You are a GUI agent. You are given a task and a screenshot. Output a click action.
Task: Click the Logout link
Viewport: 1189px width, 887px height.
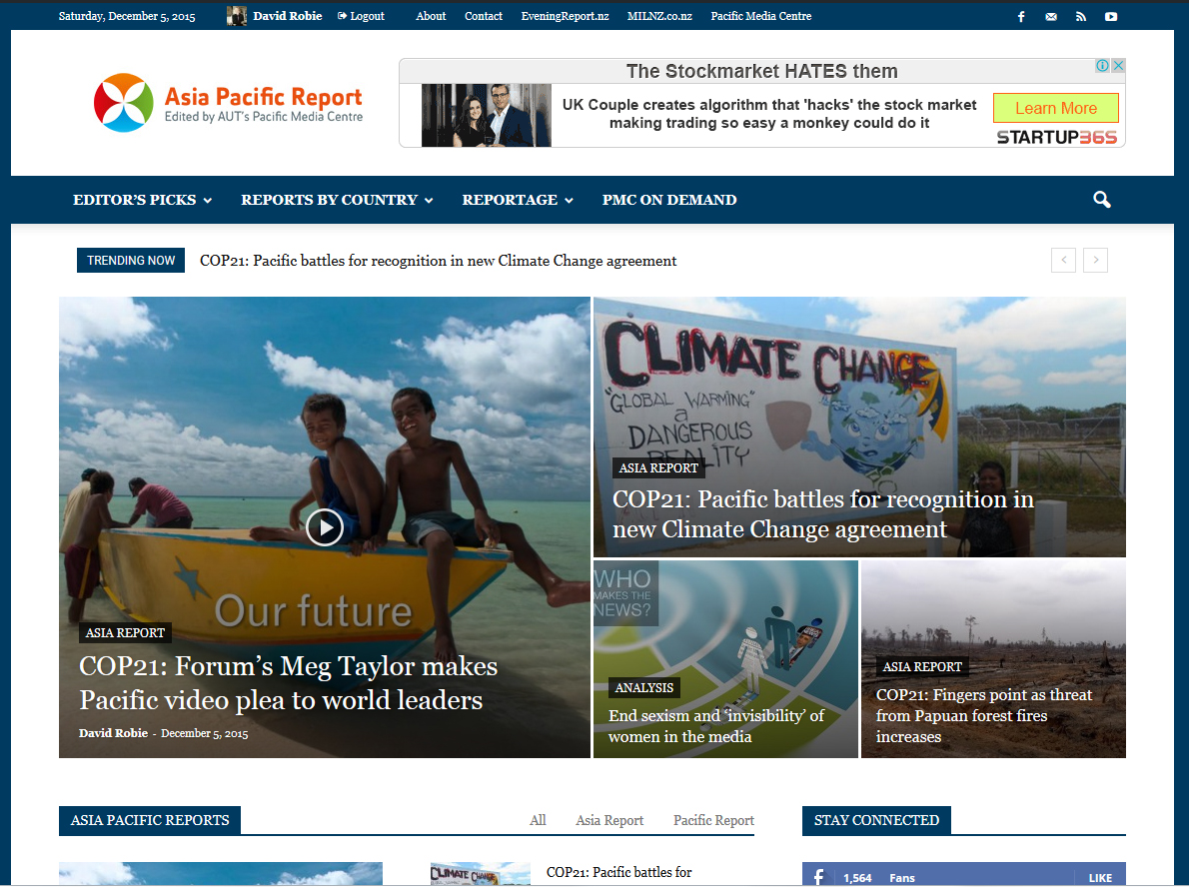[x=361, y=16]
